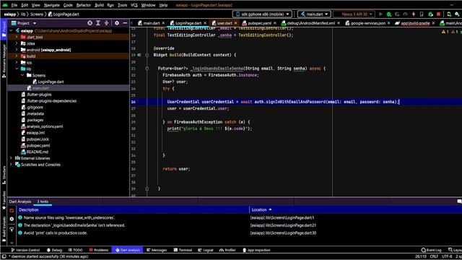Click the warnings indicator in editor top right

pyautogui.click(x=445, y=32)
